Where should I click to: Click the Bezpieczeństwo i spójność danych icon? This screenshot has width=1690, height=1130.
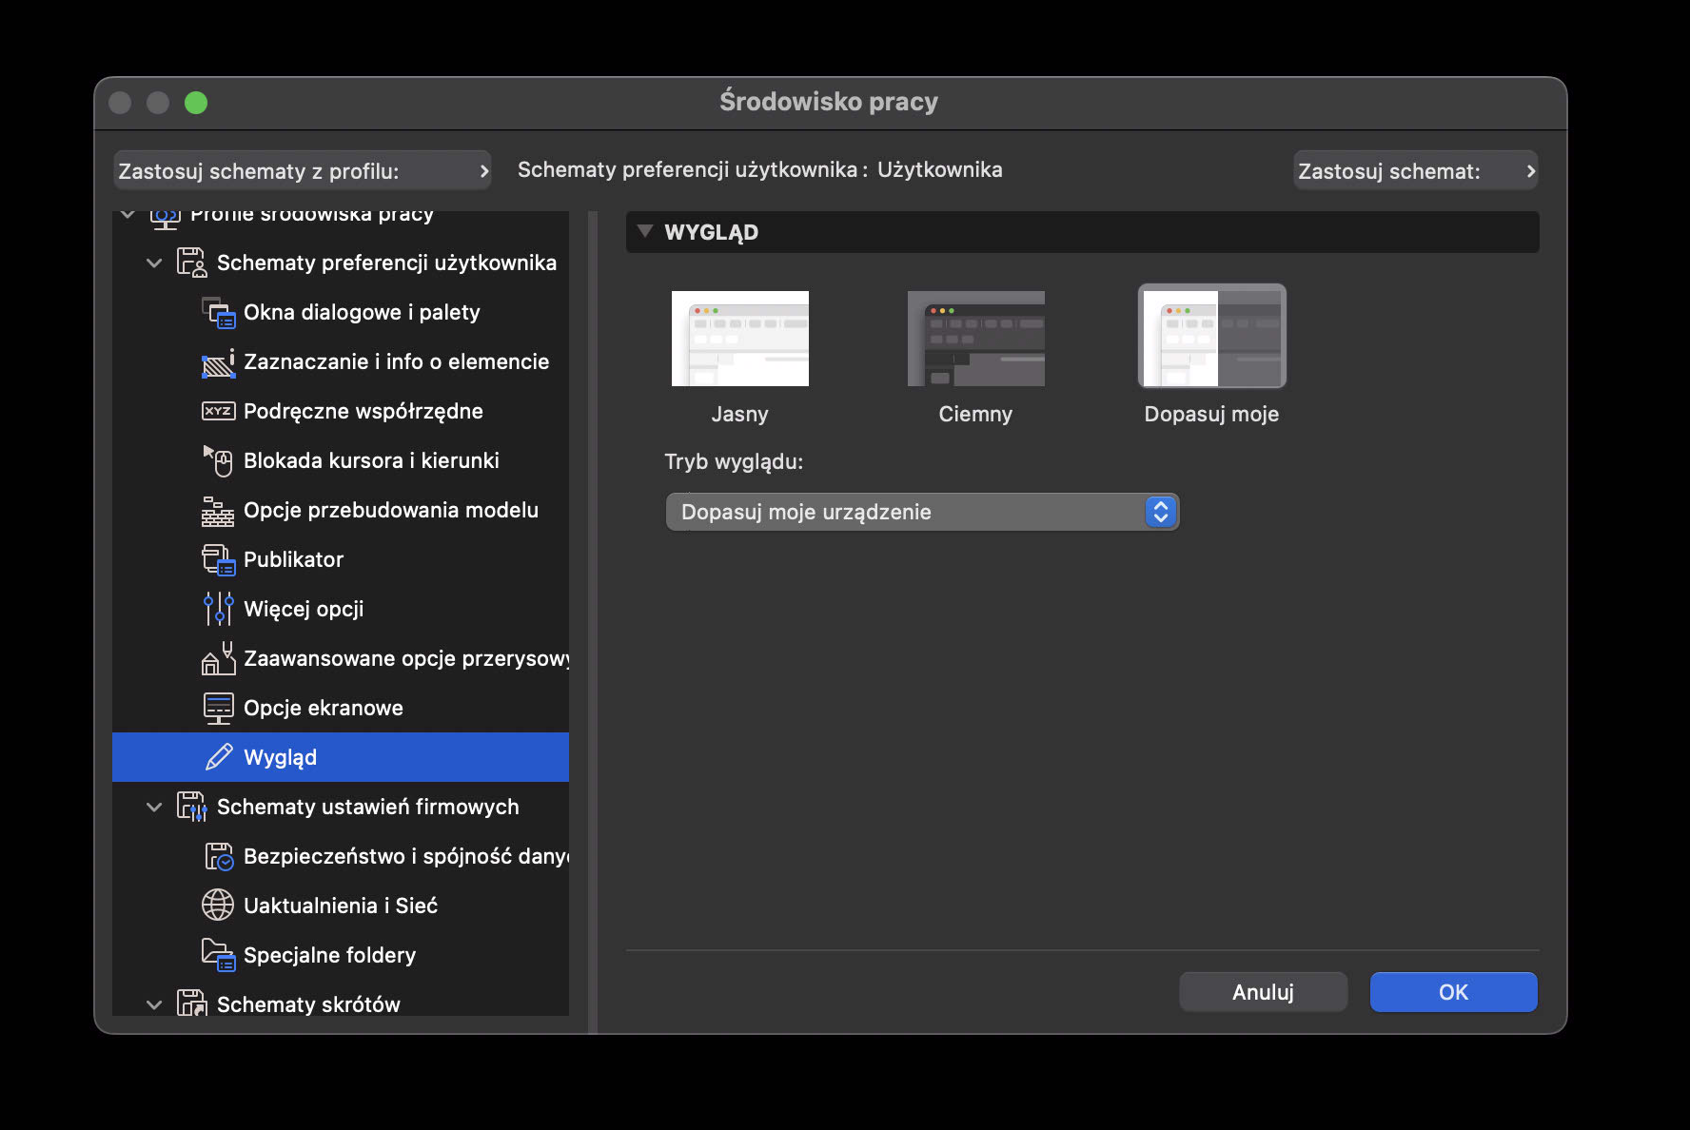[x=219, y=856]
